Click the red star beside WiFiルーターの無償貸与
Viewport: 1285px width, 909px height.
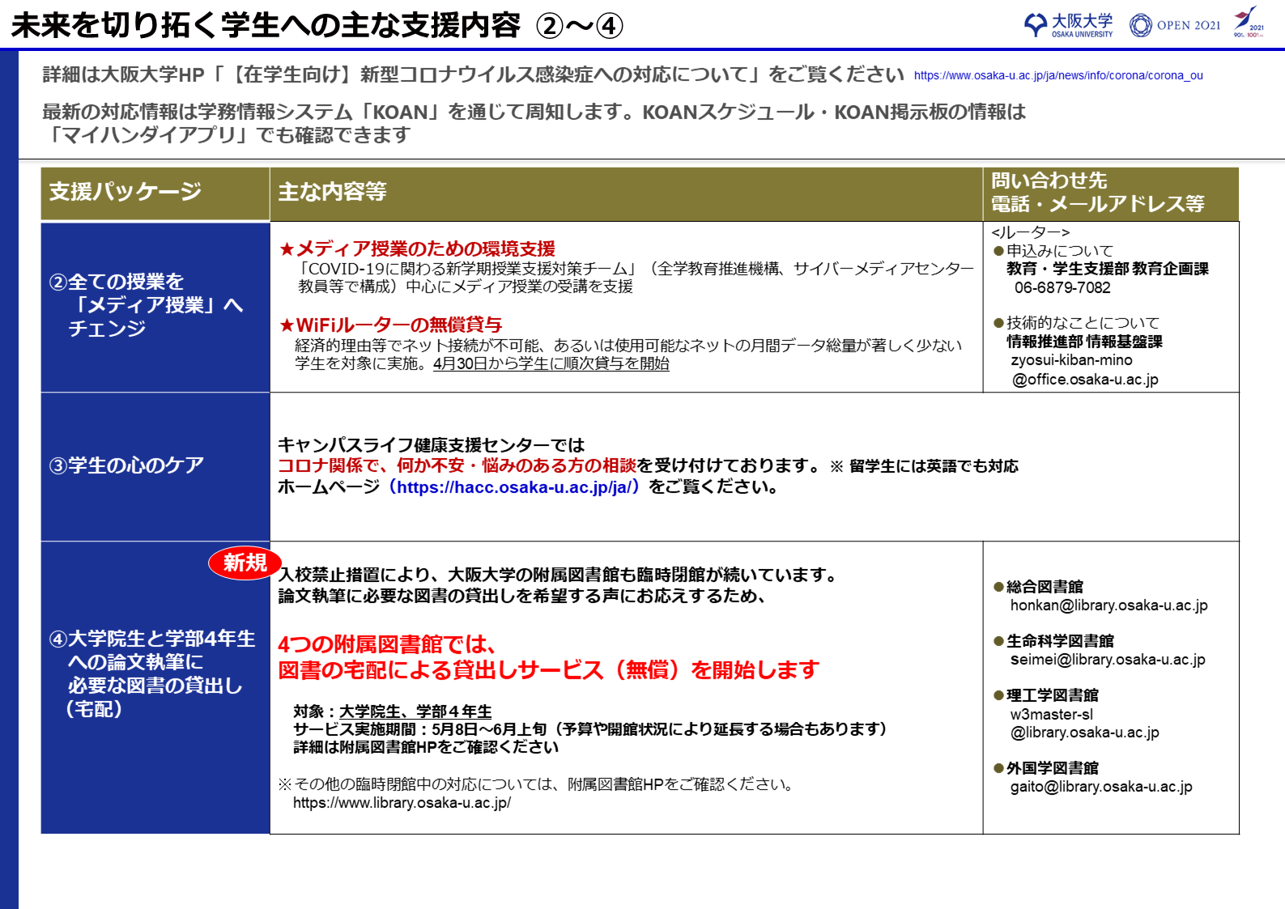coord(287,325)
